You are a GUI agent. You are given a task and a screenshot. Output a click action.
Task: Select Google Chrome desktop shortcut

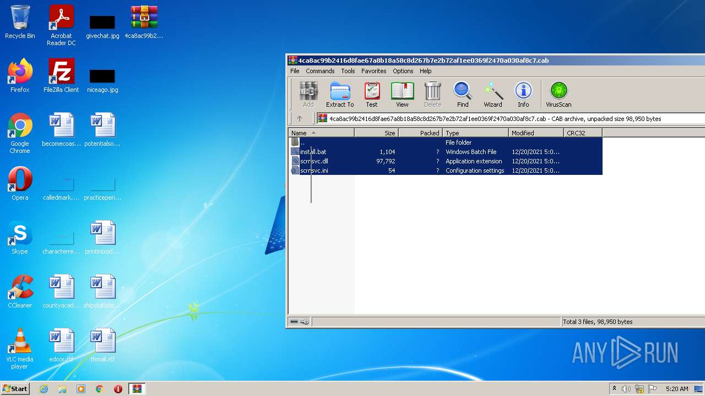click(20, 134)
